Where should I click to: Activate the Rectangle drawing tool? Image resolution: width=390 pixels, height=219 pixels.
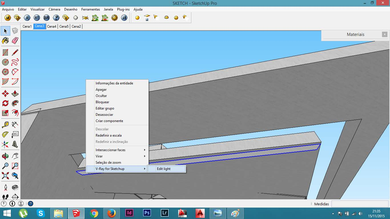tap(5, 52)
